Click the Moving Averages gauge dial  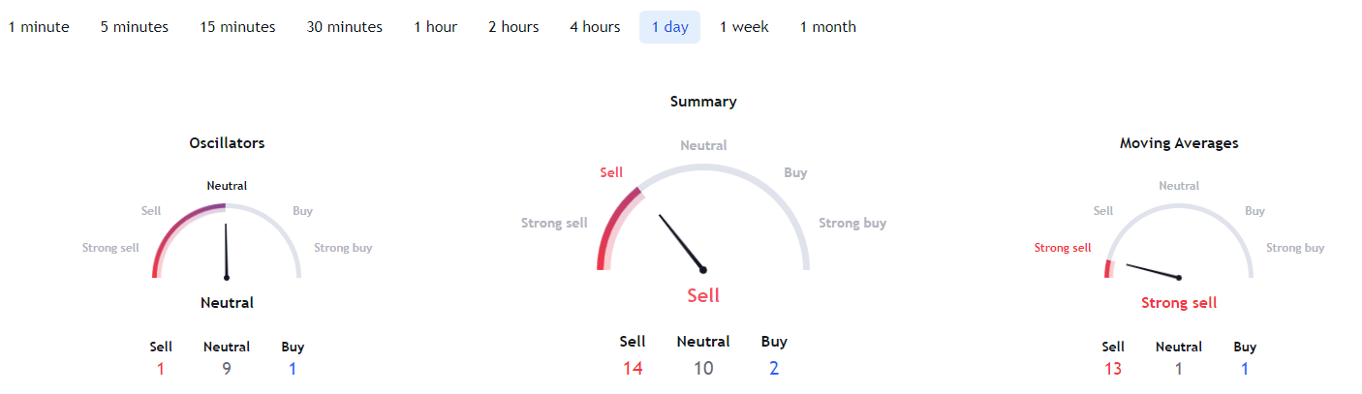[x=1179, y=244]
